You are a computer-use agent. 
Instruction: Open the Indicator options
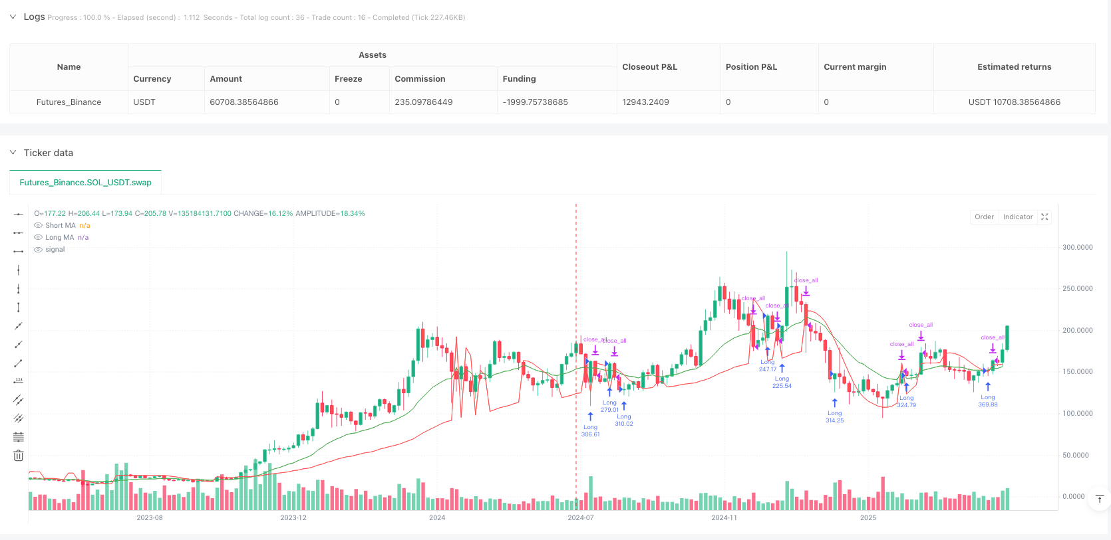pyautogui.click(x=1017, y=217)
